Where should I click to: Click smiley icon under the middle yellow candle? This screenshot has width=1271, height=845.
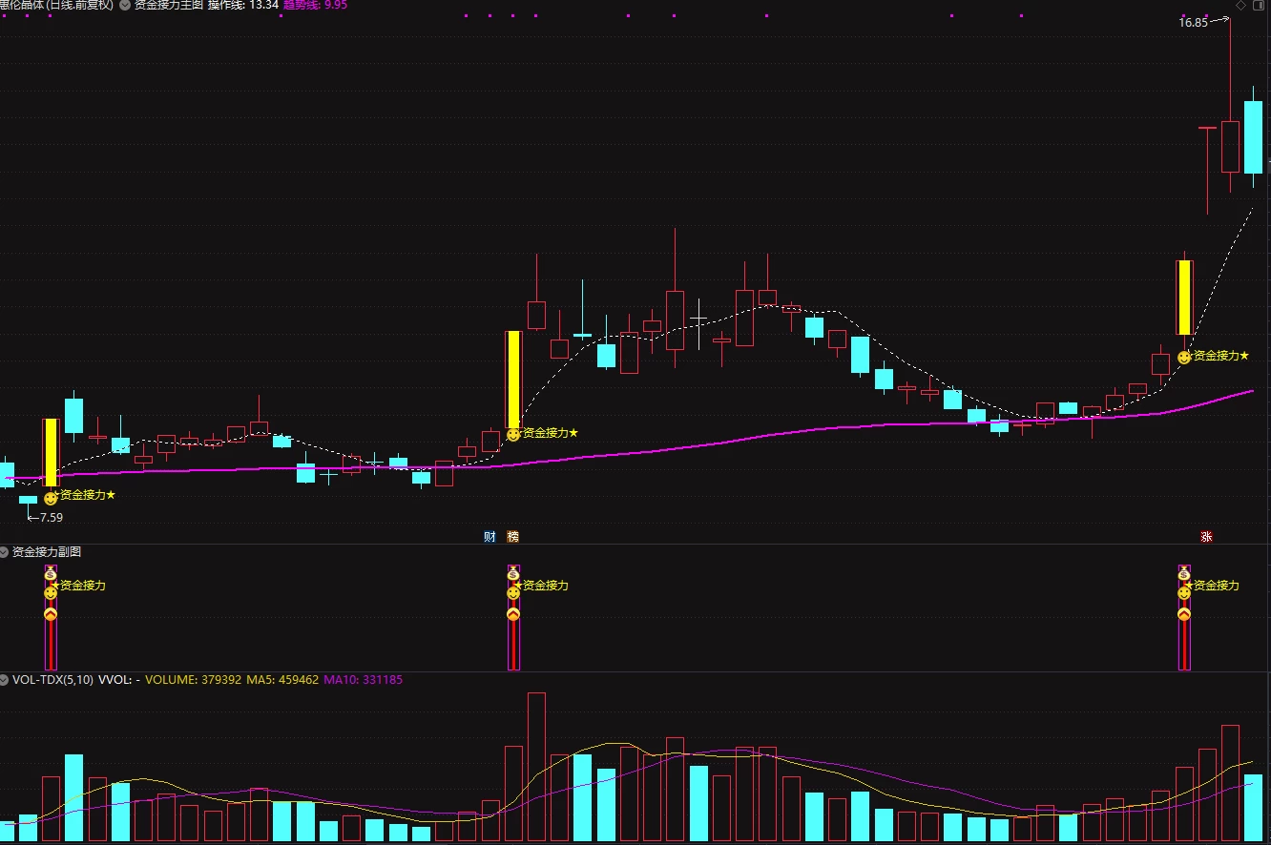pos(513,434)
